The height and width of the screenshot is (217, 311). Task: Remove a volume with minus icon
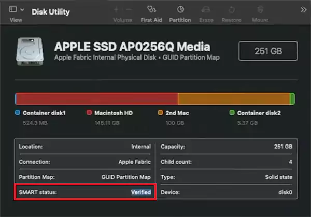[129, 9]
